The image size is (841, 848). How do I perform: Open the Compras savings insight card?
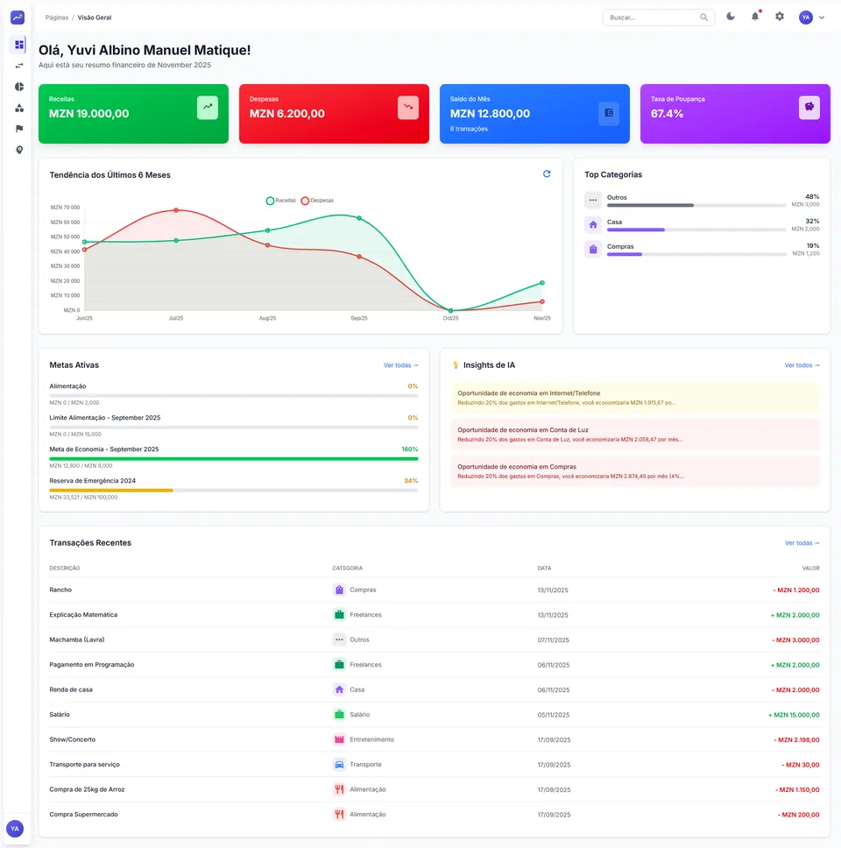click(635, 471)
